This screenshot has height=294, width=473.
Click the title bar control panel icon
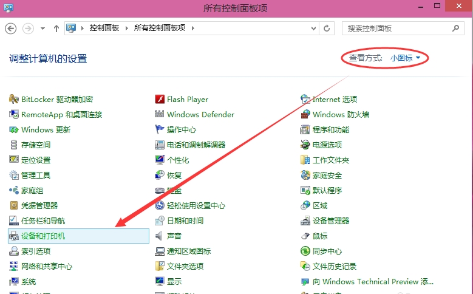point(8,7)
